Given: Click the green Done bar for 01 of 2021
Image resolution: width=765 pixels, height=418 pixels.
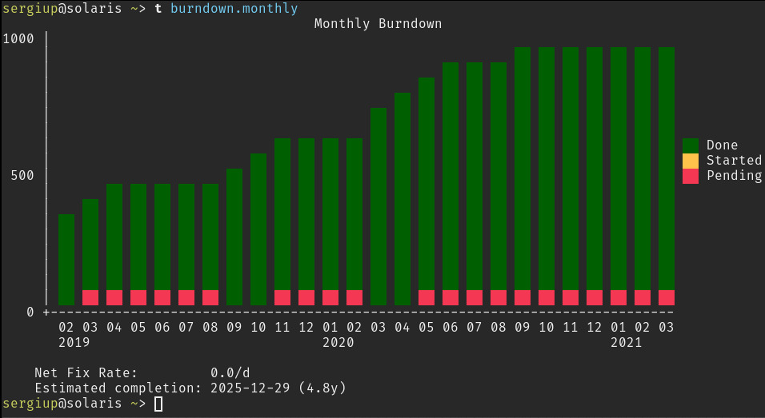Looking at the screenshot, I should click(x=619, y=169).
